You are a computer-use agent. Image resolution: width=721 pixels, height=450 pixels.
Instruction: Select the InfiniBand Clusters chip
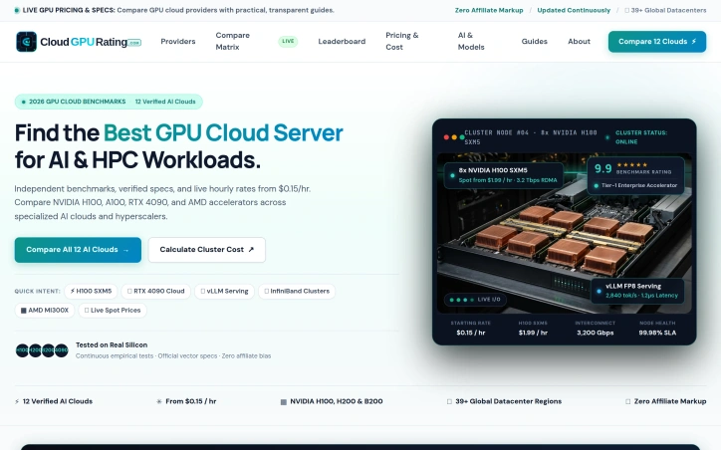point(297,291)
